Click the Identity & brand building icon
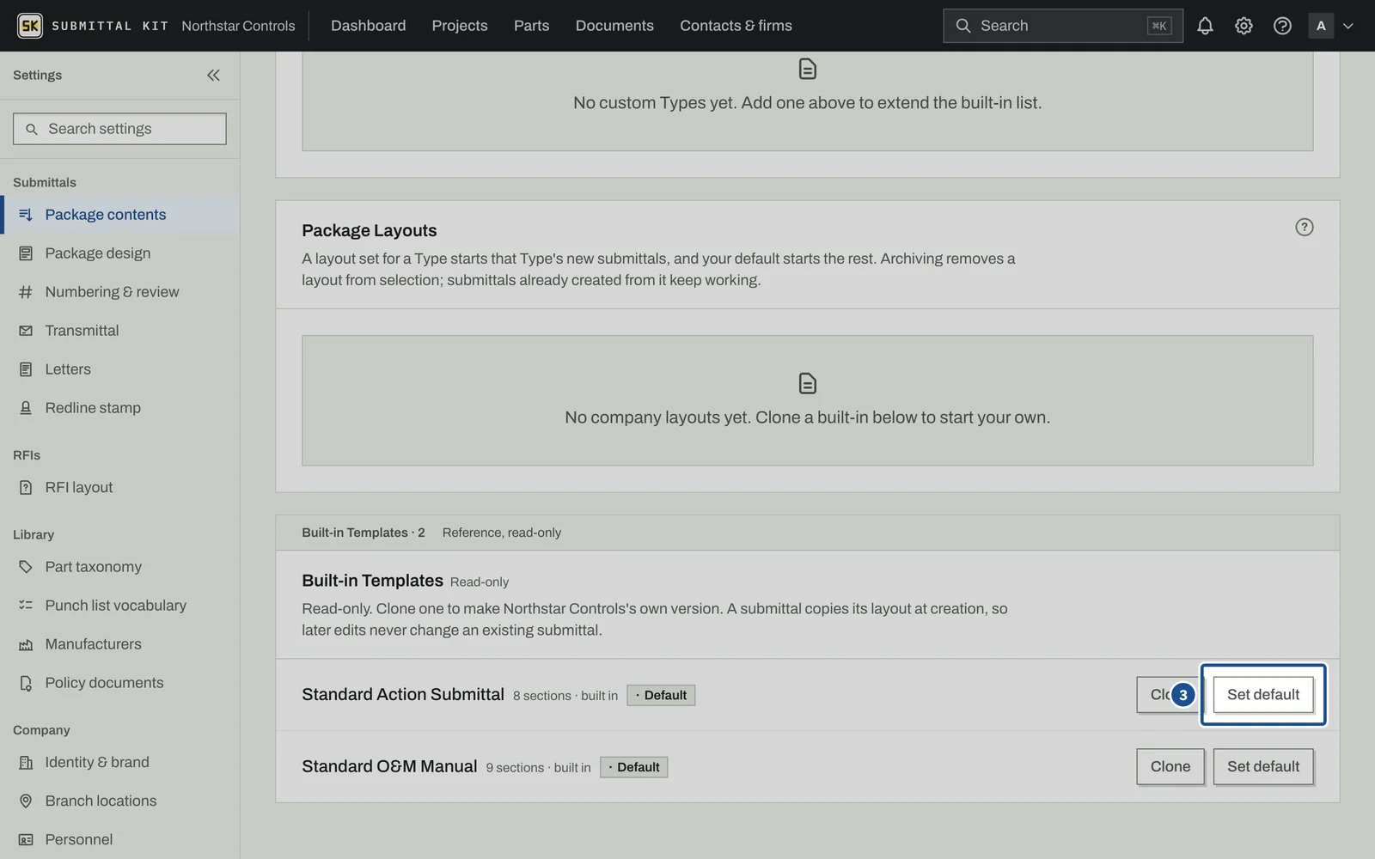Screen dimensions: 1375x859 tap(26, 762)
